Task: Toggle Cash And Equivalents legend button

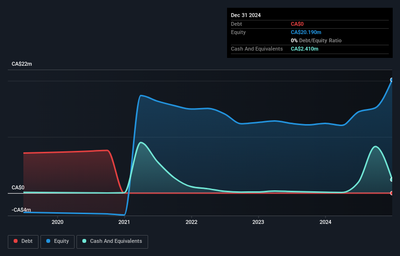Action: [x=112, y=241]
